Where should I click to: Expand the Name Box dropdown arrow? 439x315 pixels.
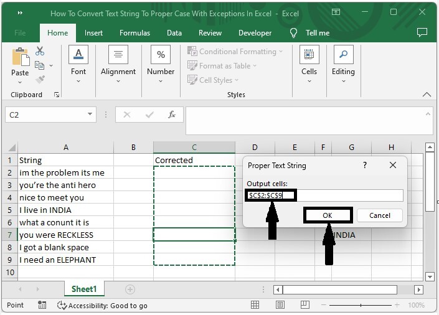[x=90, y=115]
